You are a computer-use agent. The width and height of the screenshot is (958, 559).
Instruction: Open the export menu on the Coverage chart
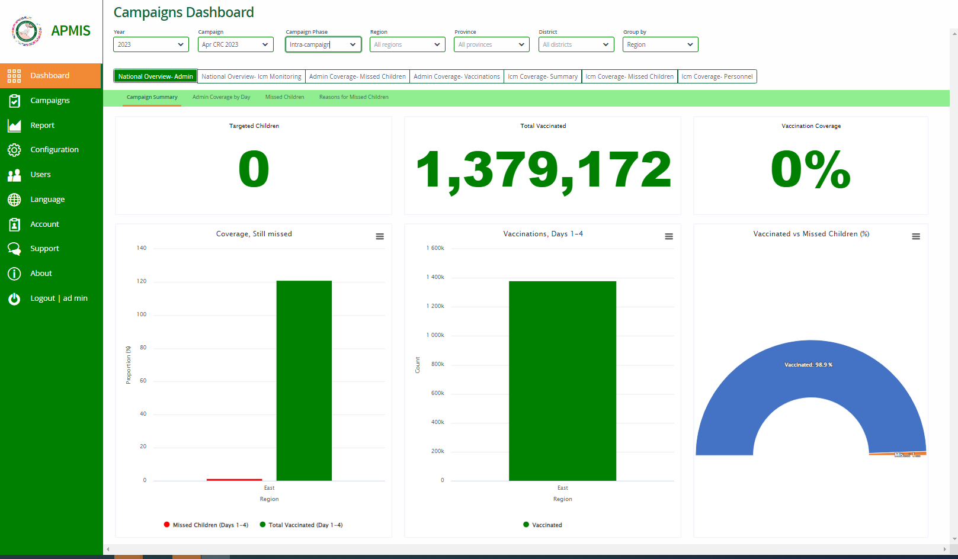(379, 236)
